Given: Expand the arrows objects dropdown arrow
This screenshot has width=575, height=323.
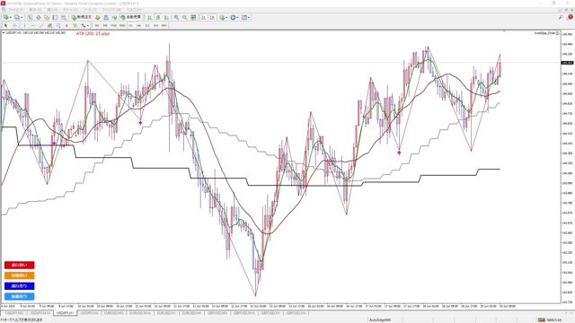Looking at the screenshot, I should 88,25.
